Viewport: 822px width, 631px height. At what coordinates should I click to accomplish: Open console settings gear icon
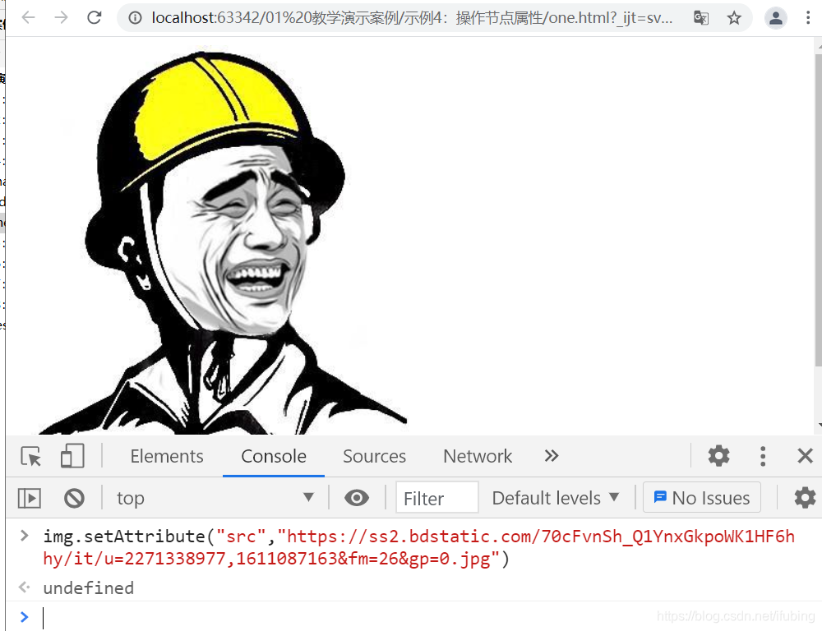coord(805,498)
